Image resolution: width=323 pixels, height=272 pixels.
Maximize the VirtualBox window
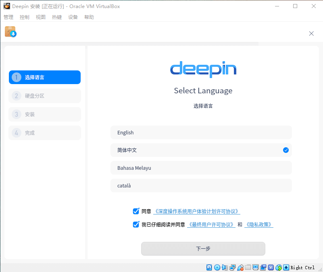[295, 6]
